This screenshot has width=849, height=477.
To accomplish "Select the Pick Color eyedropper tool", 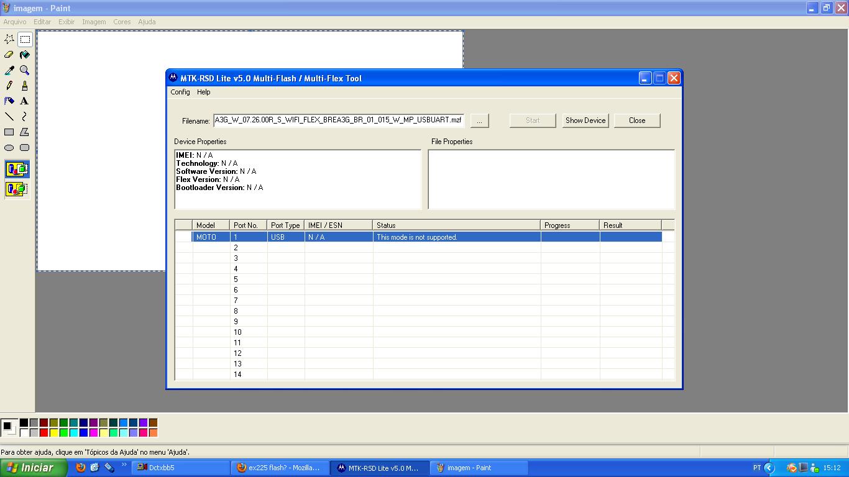I will pyautogui.click(x=9, y=70).
